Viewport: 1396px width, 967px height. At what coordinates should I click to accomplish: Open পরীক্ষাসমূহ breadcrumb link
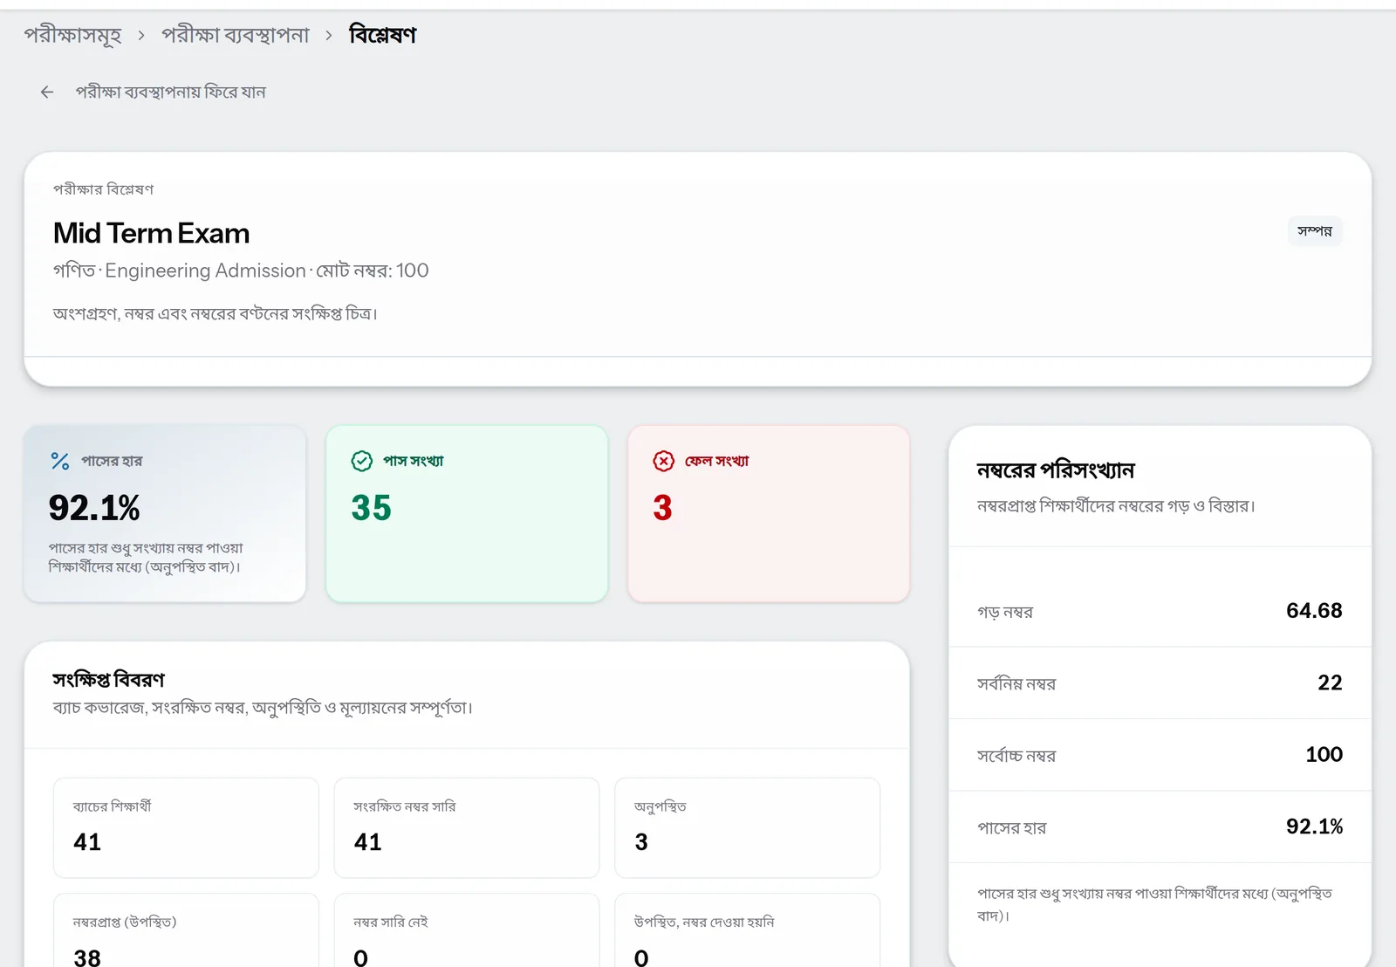point(72,36)
